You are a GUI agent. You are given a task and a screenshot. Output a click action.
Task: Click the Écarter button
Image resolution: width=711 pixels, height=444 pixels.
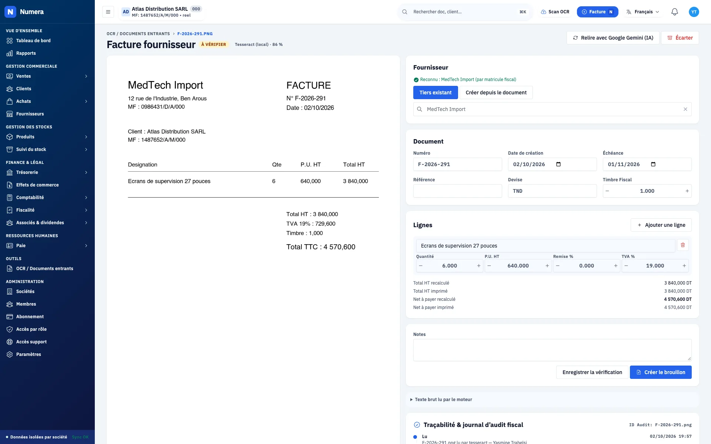click(680, 38)
